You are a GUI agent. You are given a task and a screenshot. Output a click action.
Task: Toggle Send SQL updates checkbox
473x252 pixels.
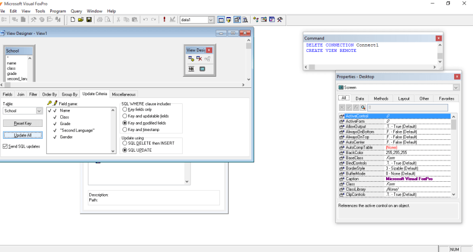click(x=5, y=146)
